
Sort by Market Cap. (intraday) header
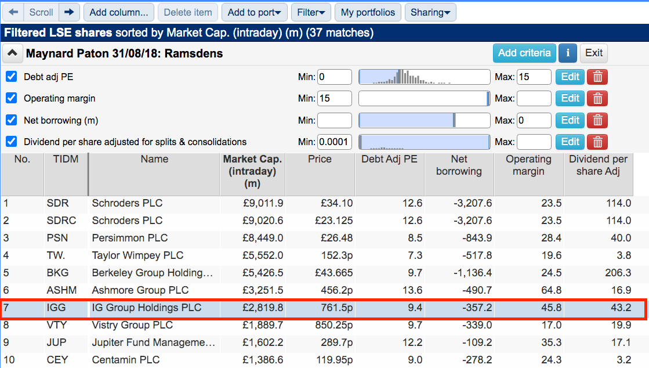tap(252, 174)
